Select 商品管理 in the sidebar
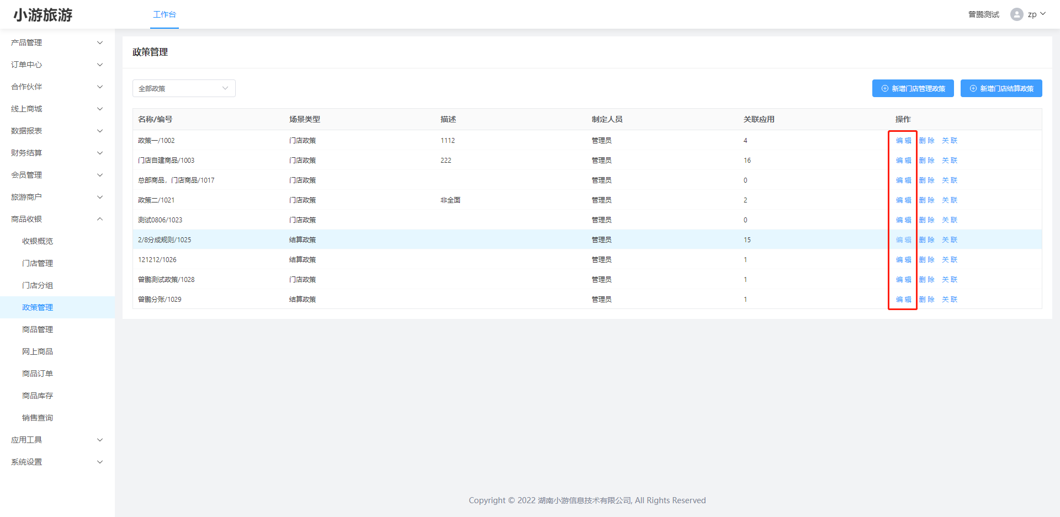 coord(38,329)
